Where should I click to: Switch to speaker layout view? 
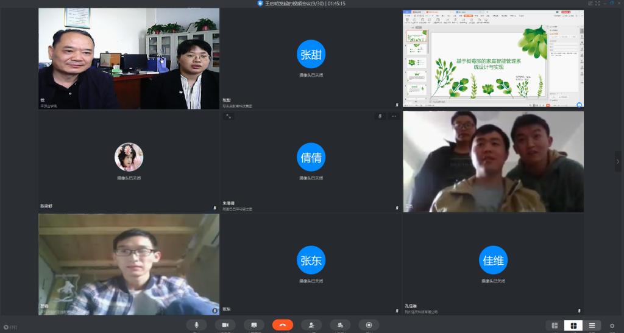[x=555, y=326]
